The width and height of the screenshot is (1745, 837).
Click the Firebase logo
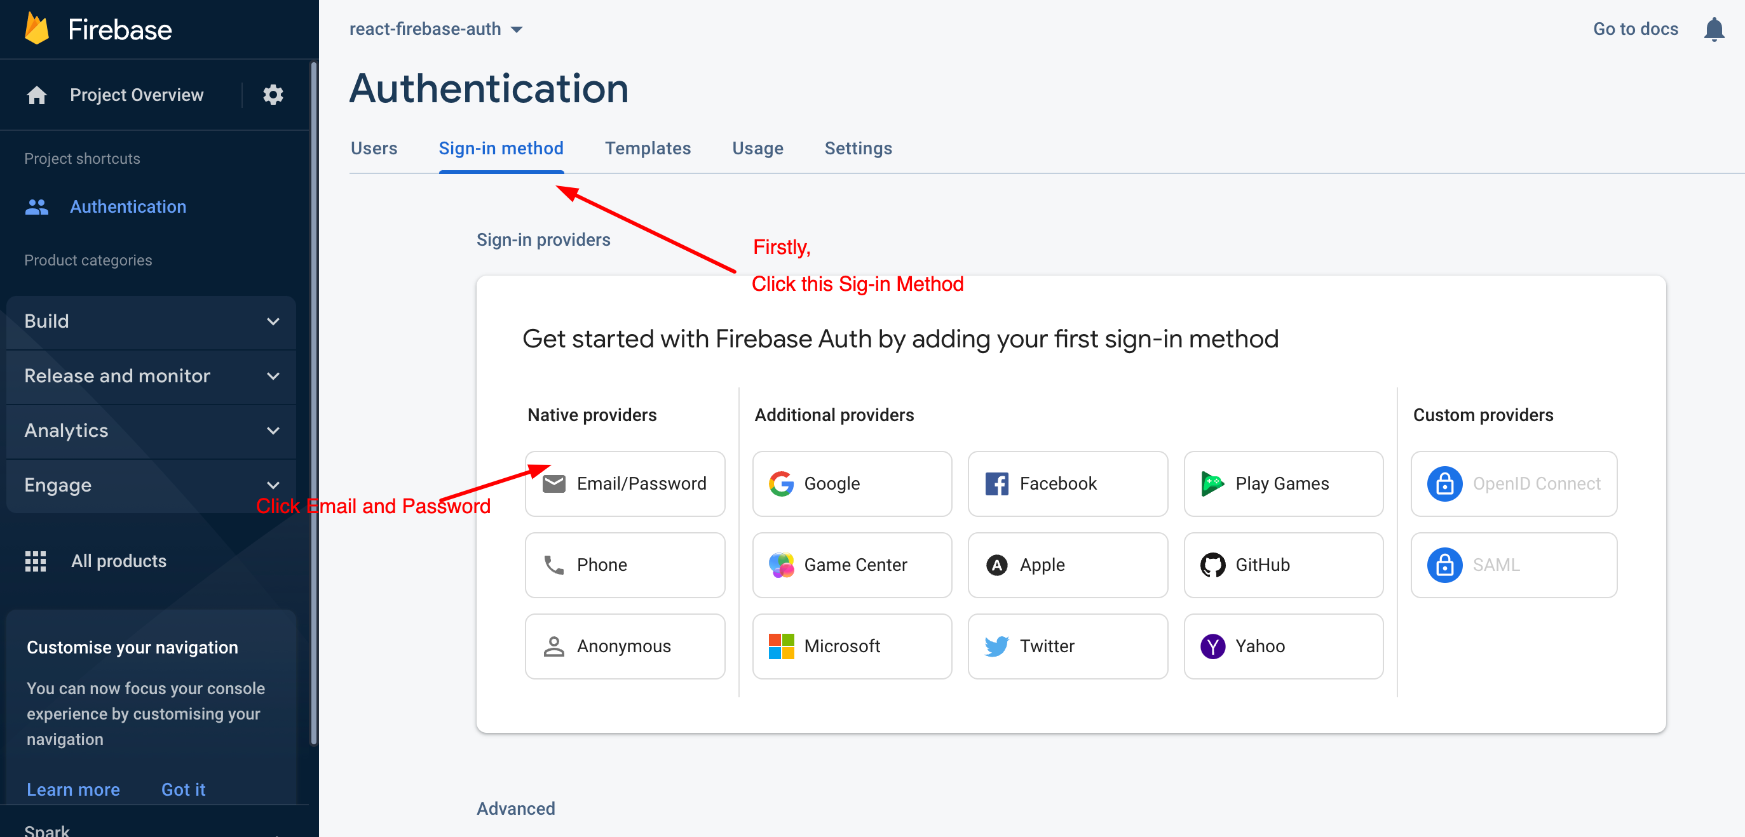[37, 29]
